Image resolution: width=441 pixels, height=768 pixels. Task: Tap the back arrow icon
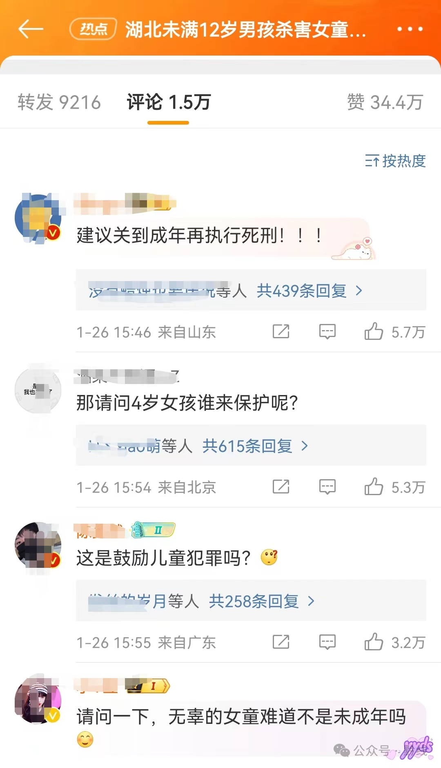coord(31,29)
